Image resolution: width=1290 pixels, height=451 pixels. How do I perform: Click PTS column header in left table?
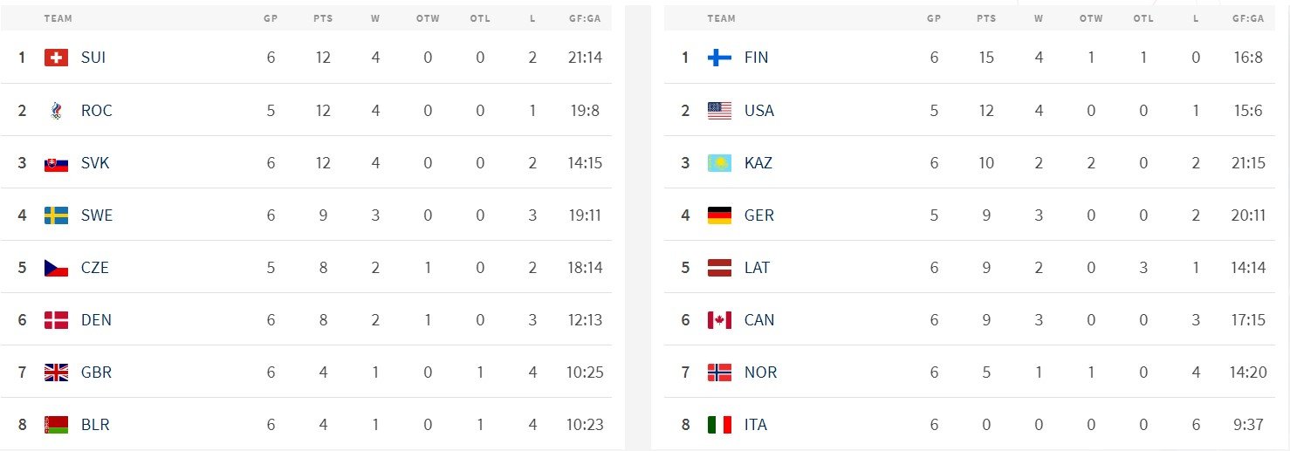point(323,18)
